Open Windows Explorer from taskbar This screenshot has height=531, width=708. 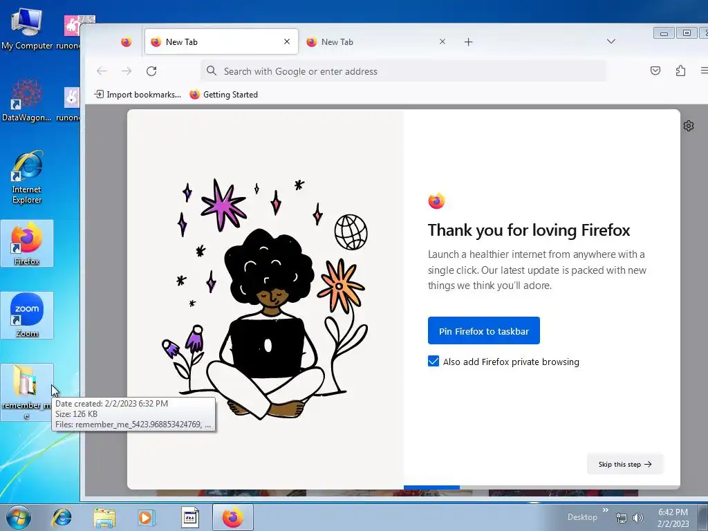click(104, 517)
